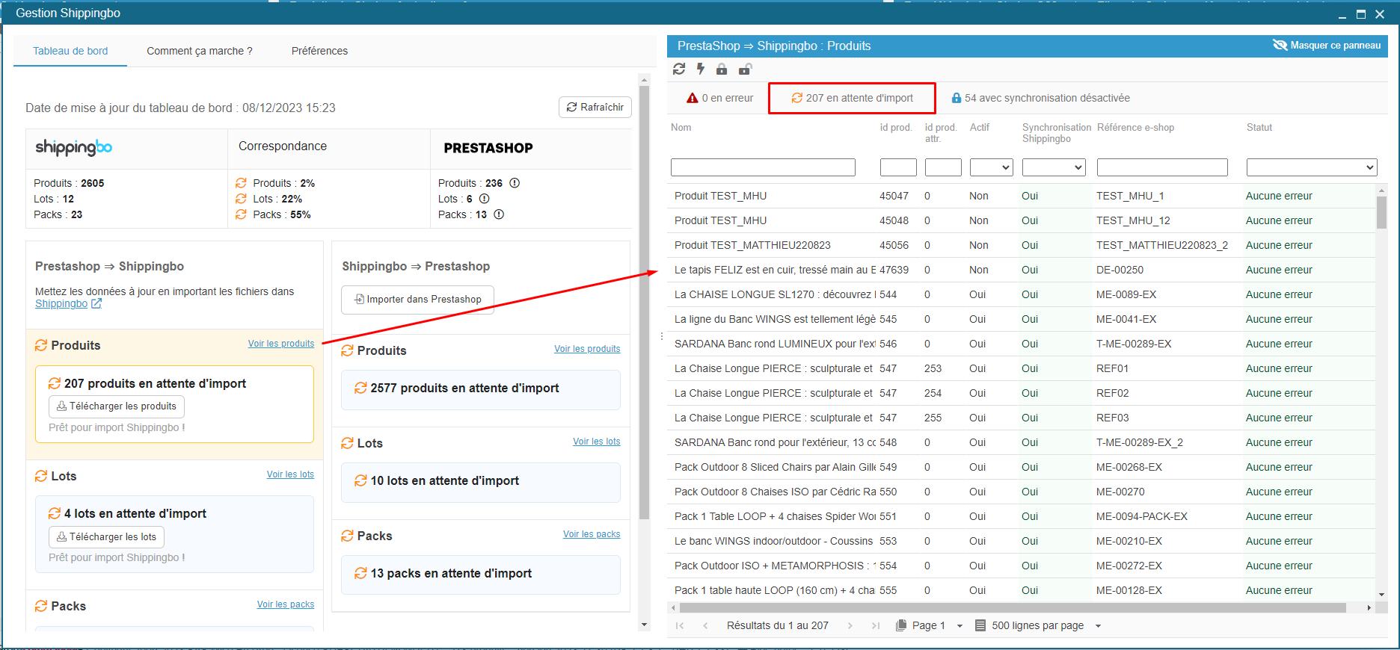Image resolution: width=1400 pixels, height=650 pixels.
Task: Click the panel splitter handle dots
Action: 662,336
